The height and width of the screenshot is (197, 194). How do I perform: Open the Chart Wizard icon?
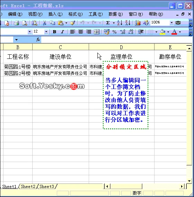[138, 23]
